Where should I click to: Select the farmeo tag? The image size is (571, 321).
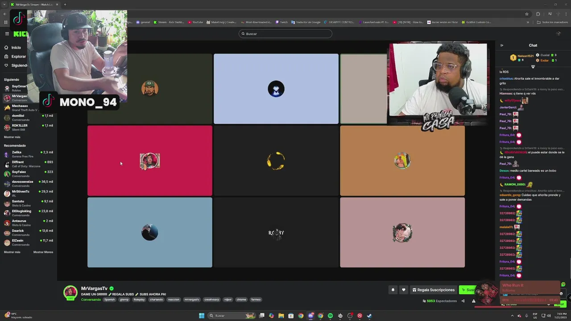tap(256, 300)
